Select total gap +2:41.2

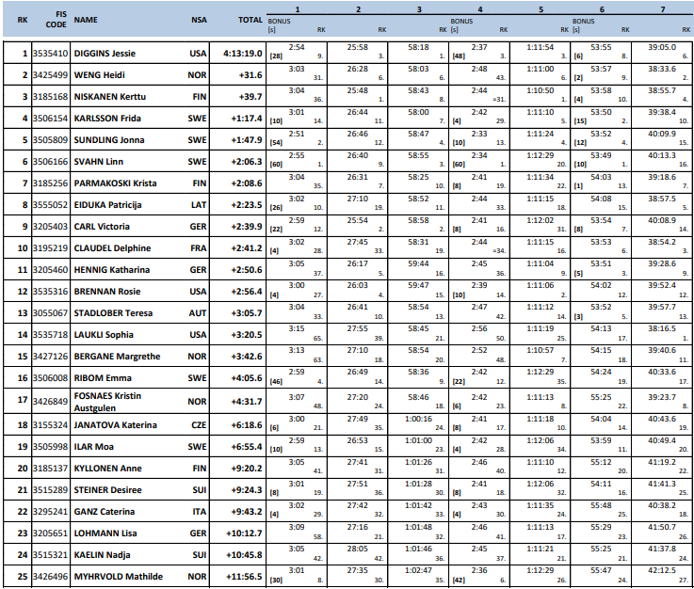click(247, 248)
